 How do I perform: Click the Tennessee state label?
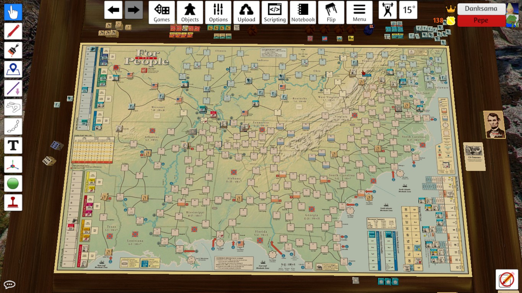(260, 123)
